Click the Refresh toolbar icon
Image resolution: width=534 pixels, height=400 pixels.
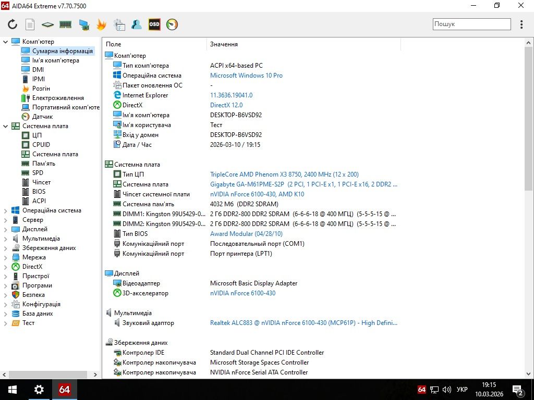click(x=13, y=24)
